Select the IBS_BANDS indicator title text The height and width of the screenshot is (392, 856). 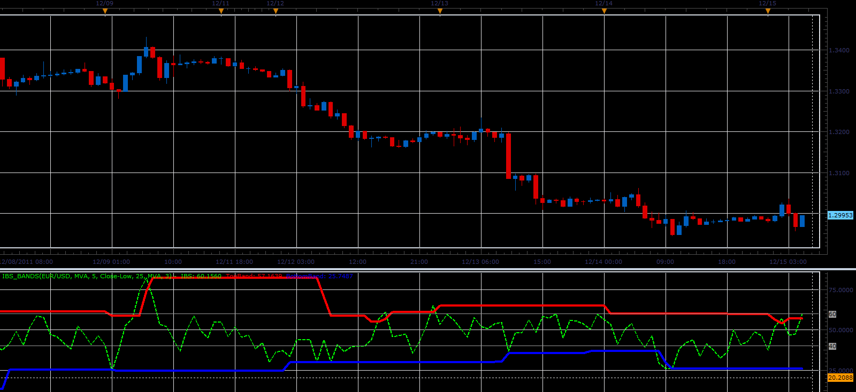click(87, 276)
